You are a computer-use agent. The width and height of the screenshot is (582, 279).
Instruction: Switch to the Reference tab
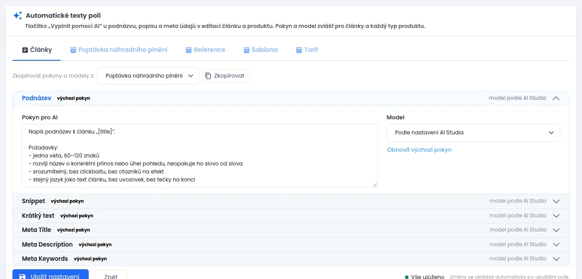click(x=205, y=50)
